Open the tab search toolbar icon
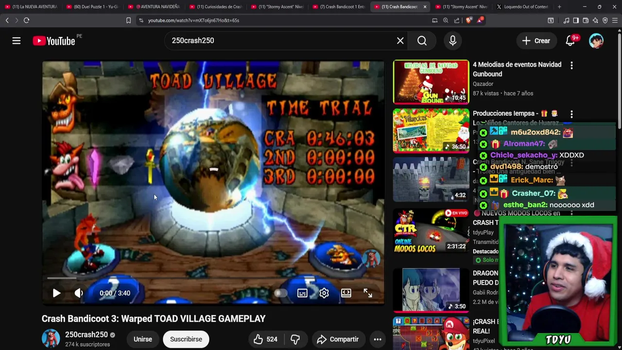 (x=551, y=20)
